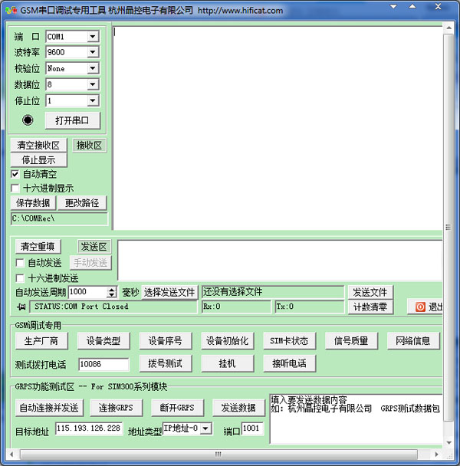The image size is (460, 466).
Task: Open the 端口 COM1 dropdown
Action: 93,37
